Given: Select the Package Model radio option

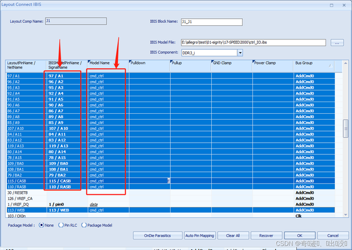Looking at the screenshot, I should [x=84, y=225].
